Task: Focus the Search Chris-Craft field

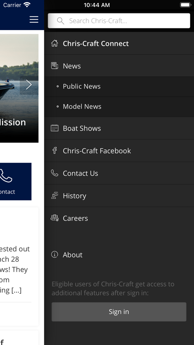Action: (119, 21)
